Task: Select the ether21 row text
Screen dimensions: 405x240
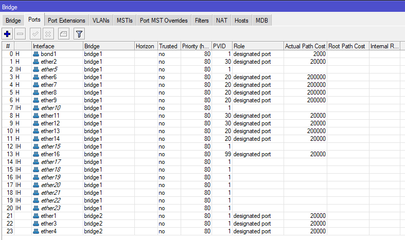Action: [x=50, y=193]
